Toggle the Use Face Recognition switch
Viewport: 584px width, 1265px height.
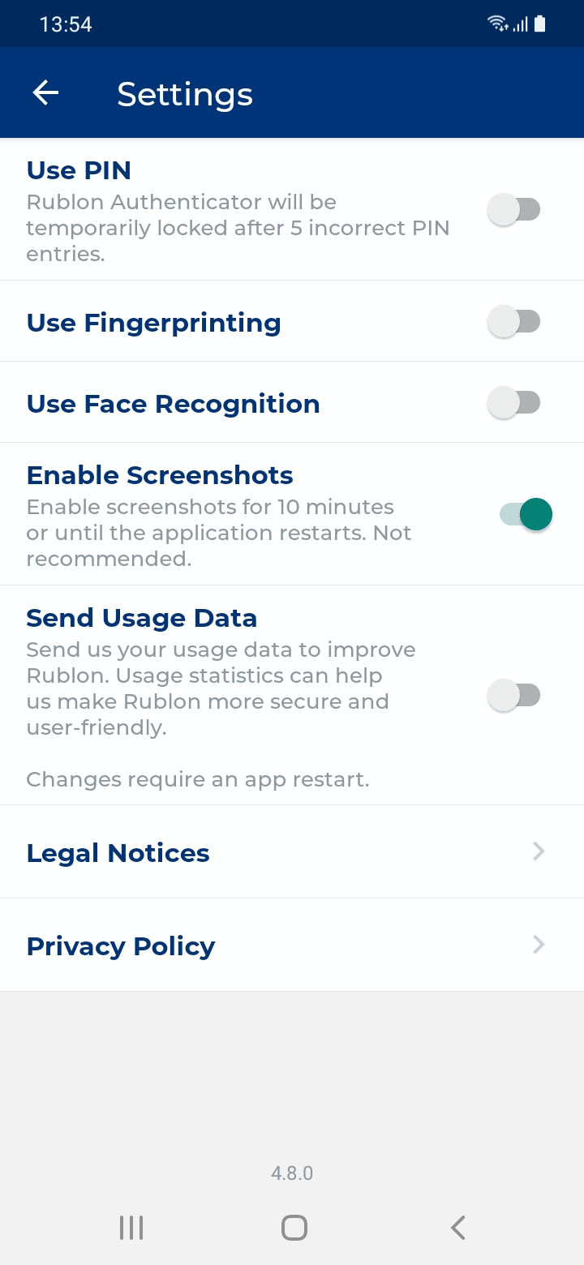pyautogui.click(x=513, y=403)
